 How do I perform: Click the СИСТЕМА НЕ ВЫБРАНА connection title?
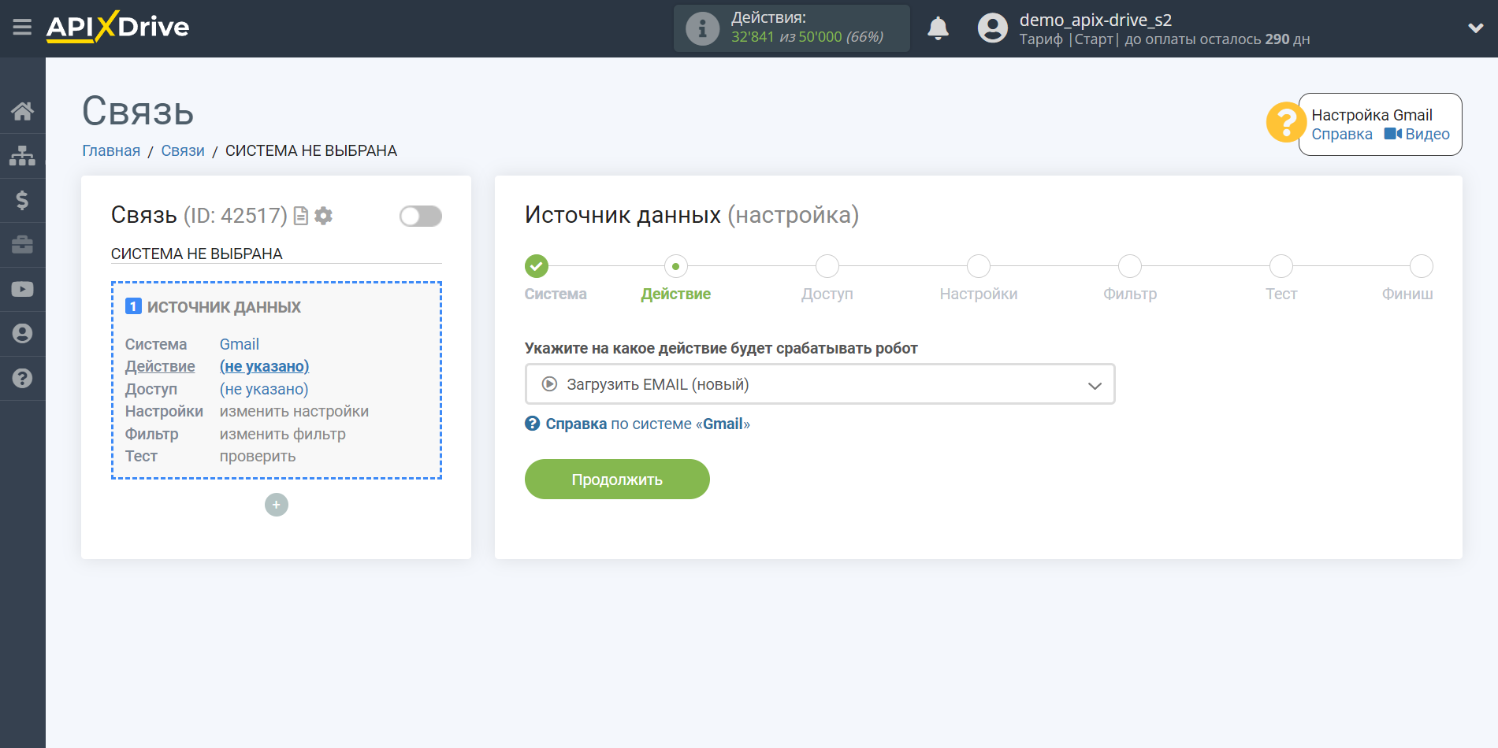(x=197, y=254)
